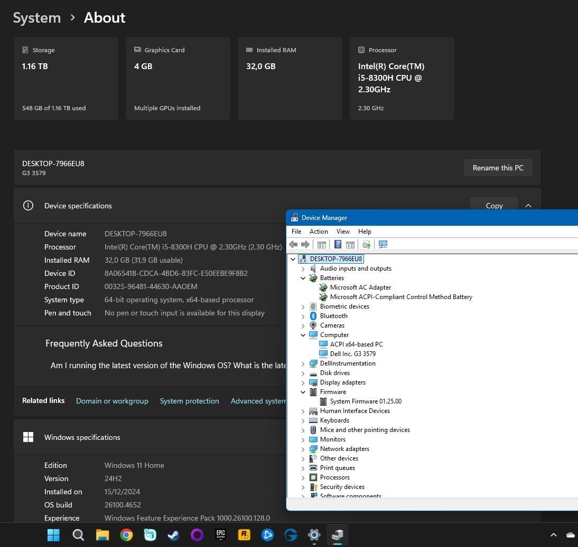Open the File menu in Device Manager
Screen dimensions: 578x547
[x=296, y=232]
